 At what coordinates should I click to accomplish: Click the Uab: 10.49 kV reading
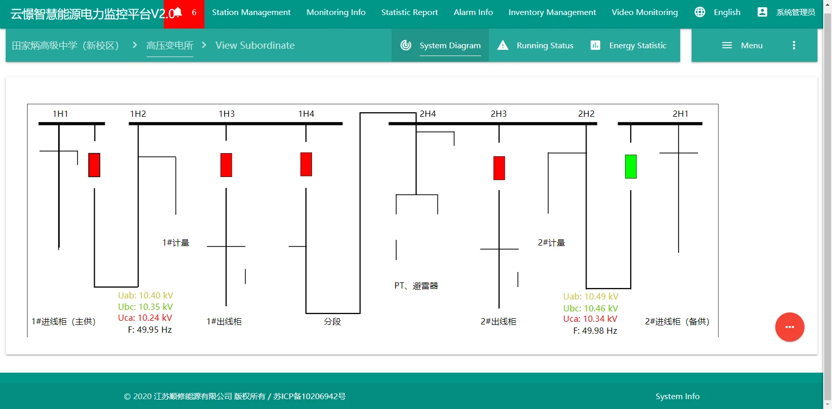tap(591, 296)
